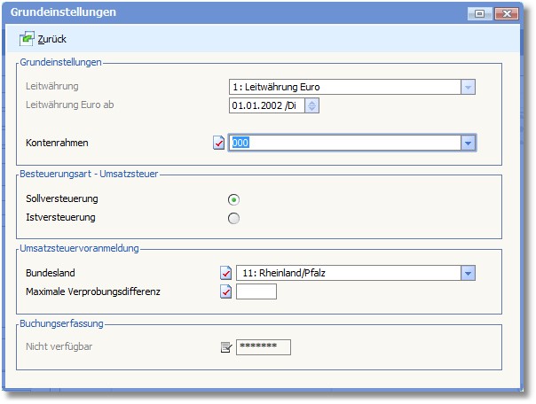This screenshot has width=536, height=404.
Task: Select the Istversteuerung radio button
Action: point(233,218)
